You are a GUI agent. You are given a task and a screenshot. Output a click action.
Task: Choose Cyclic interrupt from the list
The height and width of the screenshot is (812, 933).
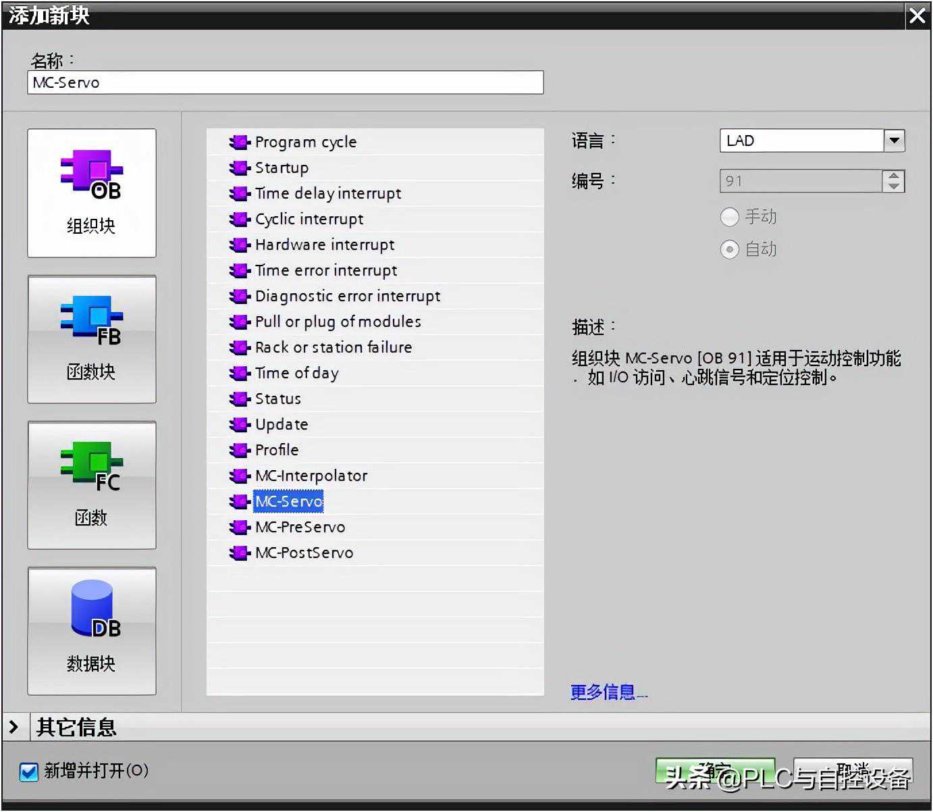click(309, 220)
